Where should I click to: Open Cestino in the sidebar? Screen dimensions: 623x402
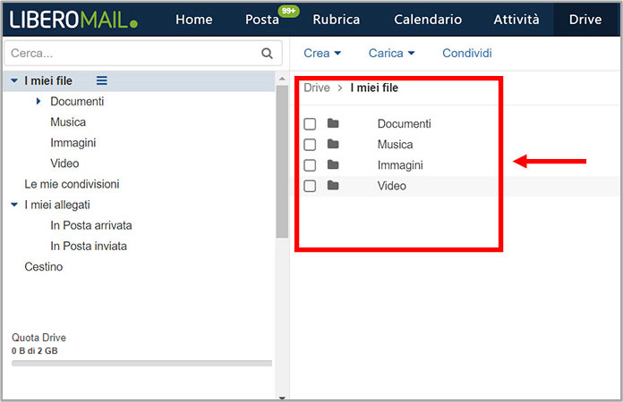tap(43, 267)
